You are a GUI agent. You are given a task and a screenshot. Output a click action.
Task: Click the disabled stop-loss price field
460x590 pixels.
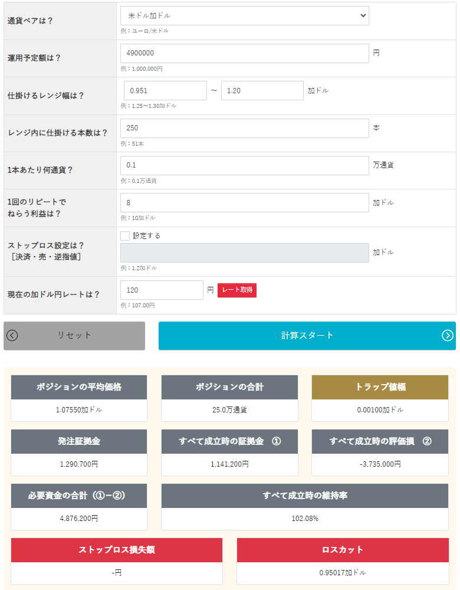245,253
